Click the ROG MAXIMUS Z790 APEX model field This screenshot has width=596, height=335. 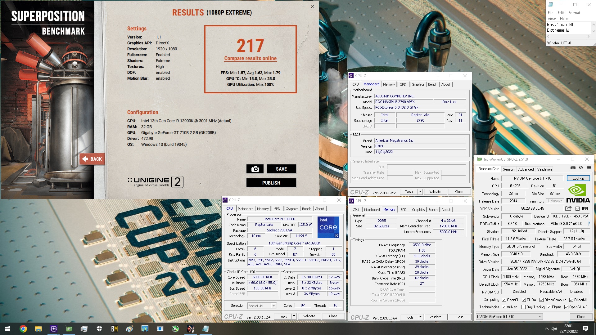pyautogui.click(x=404, y=102)
